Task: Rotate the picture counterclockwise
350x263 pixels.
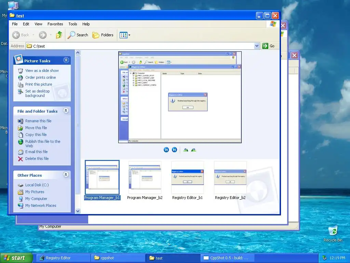Action: click(193, 150)
